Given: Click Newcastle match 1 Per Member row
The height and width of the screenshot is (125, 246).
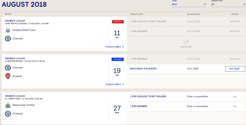Looking at the screenshot, I should 186,106.
